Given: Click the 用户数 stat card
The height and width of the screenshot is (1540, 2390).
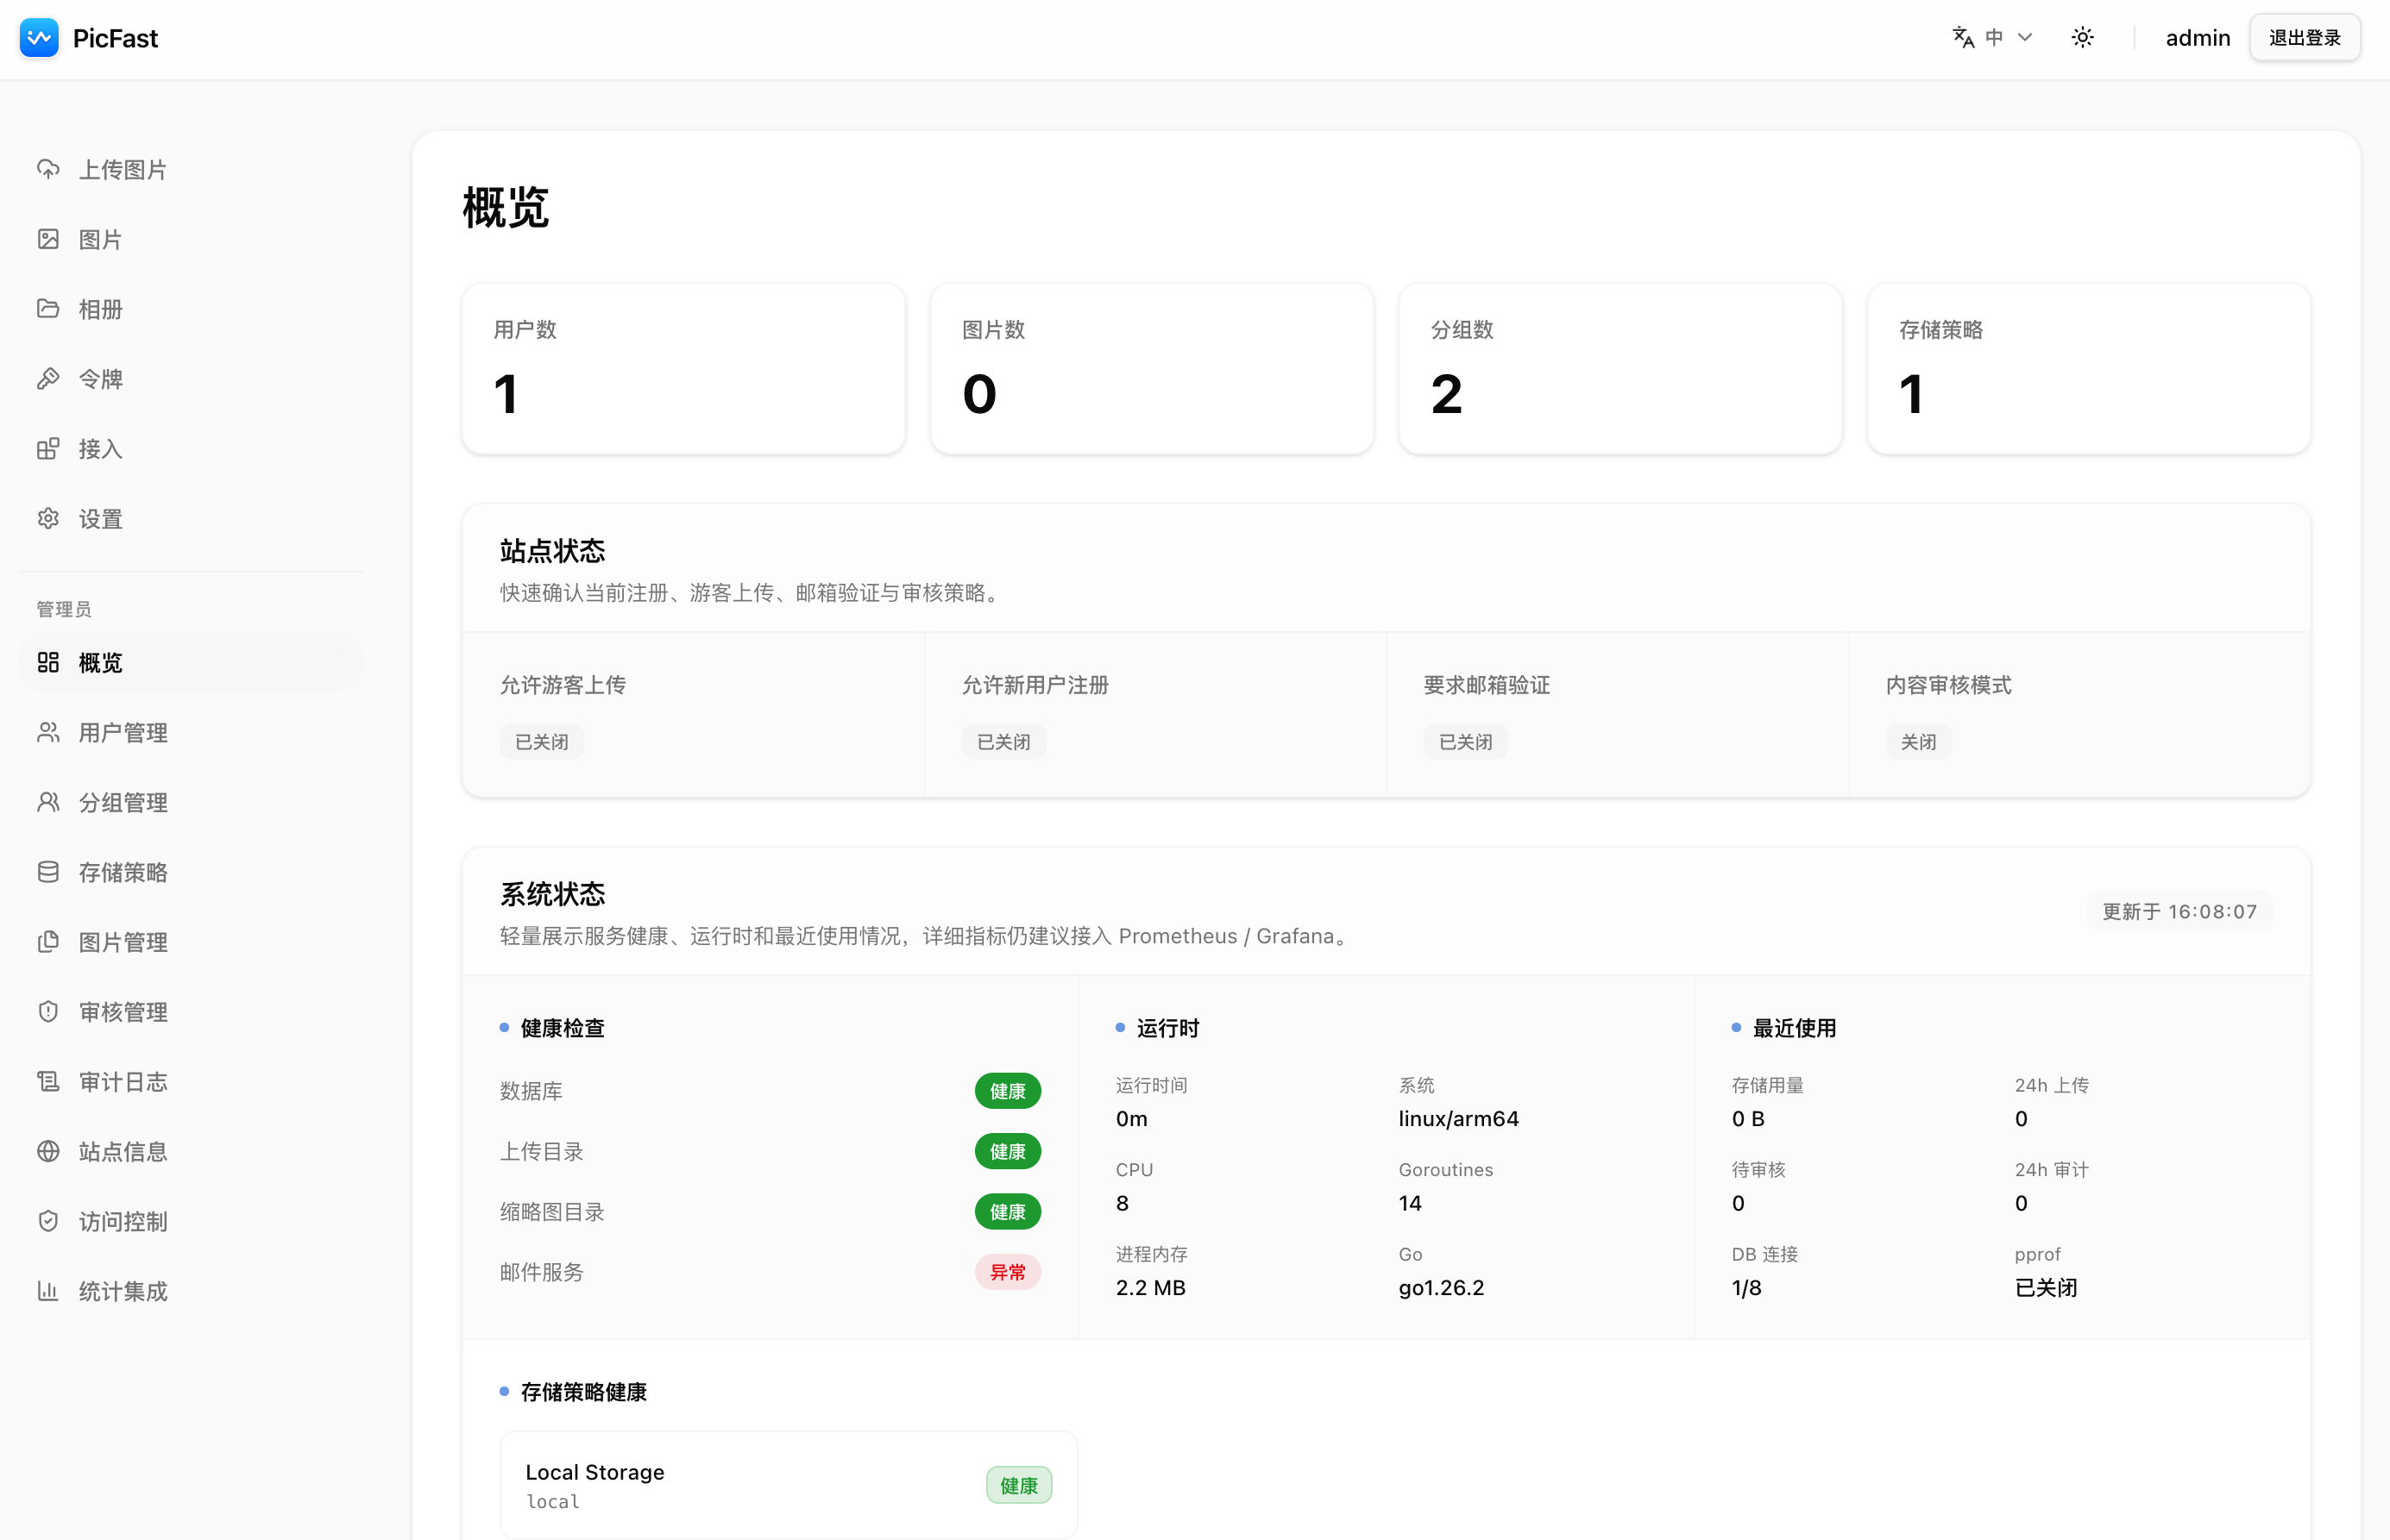Looking at the screenshot, I should coord(683,369).
